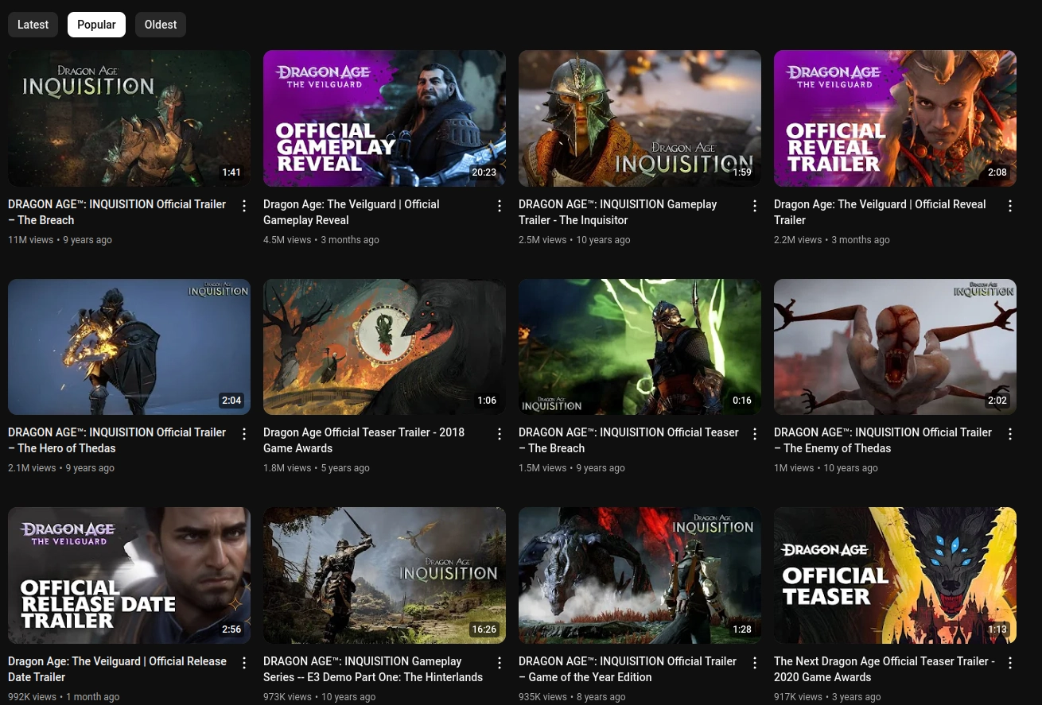Open options menu for Veilguard Release Date Trailer
This screenshot has height=705, width=1042.
click(244, 663)
